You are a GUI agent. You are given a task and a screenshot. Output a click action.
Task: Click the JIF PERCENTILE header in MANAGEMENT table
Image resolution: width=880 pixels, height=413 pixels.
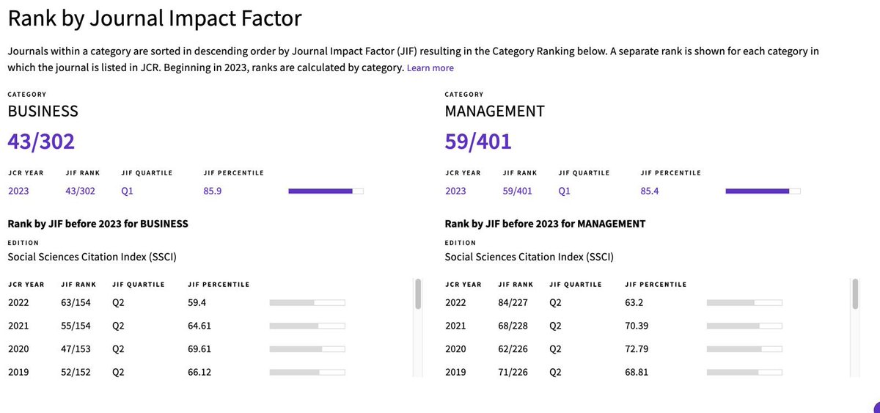pos(656,285)
